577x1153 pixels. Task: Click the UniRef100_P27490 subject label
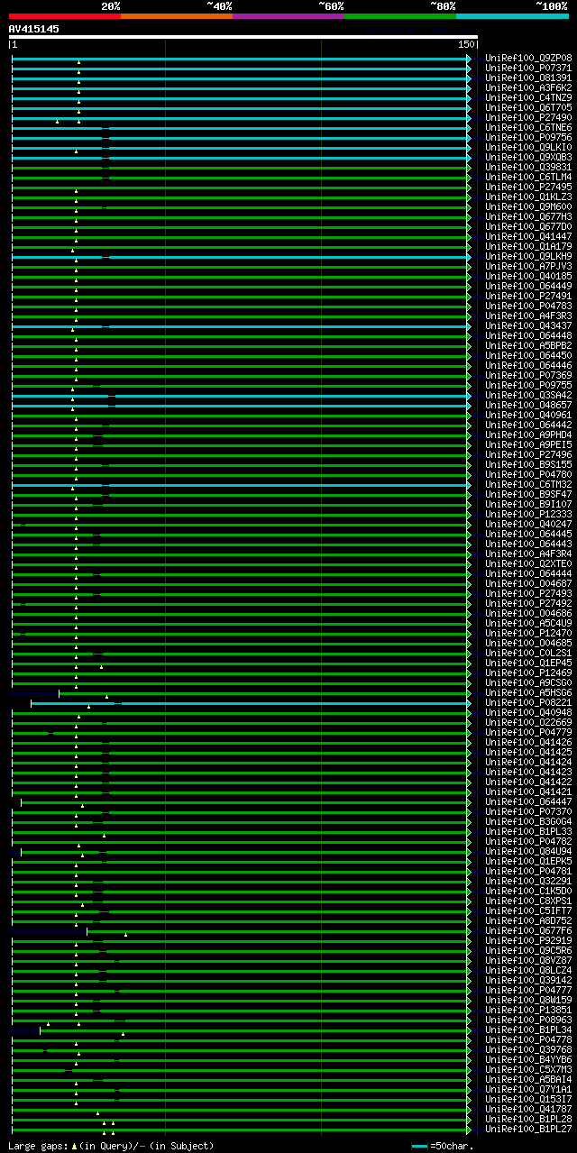tap(528, 117)
